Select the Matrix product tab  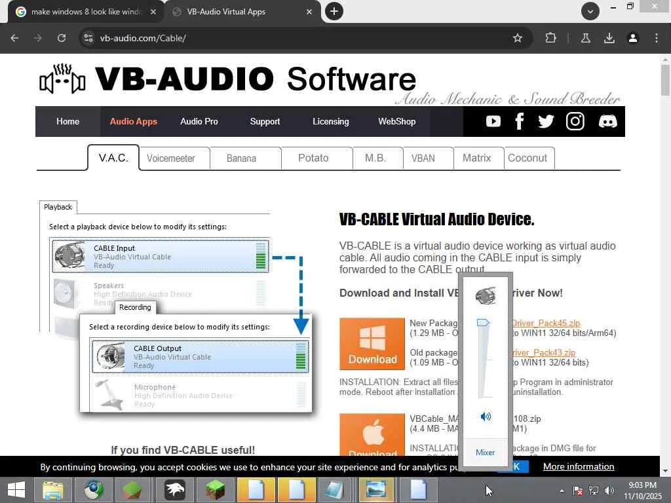[478, 158]
